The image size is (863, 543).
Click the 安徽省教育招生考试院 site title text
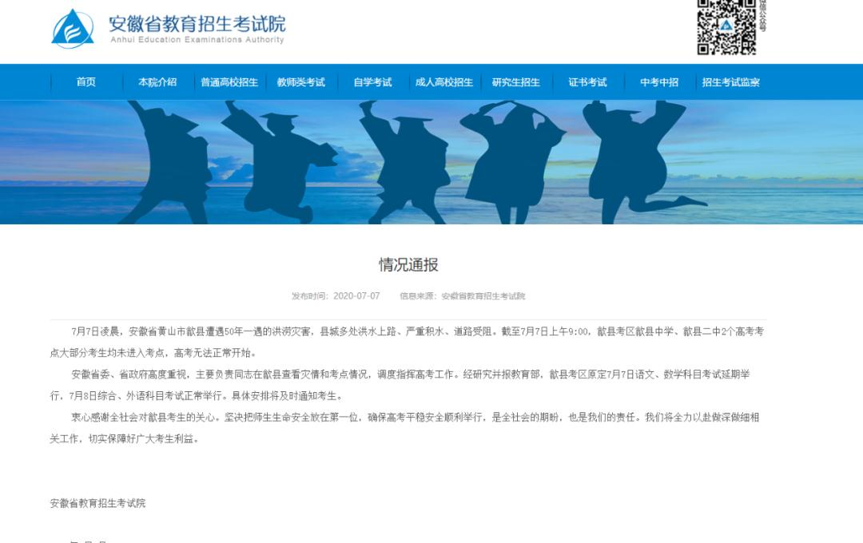click(197, 24)
